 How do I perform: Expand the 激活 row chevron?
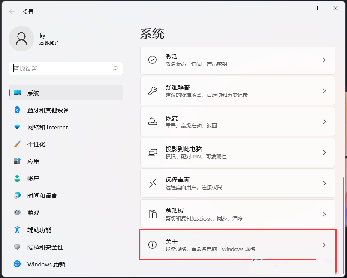pos(325,60)
